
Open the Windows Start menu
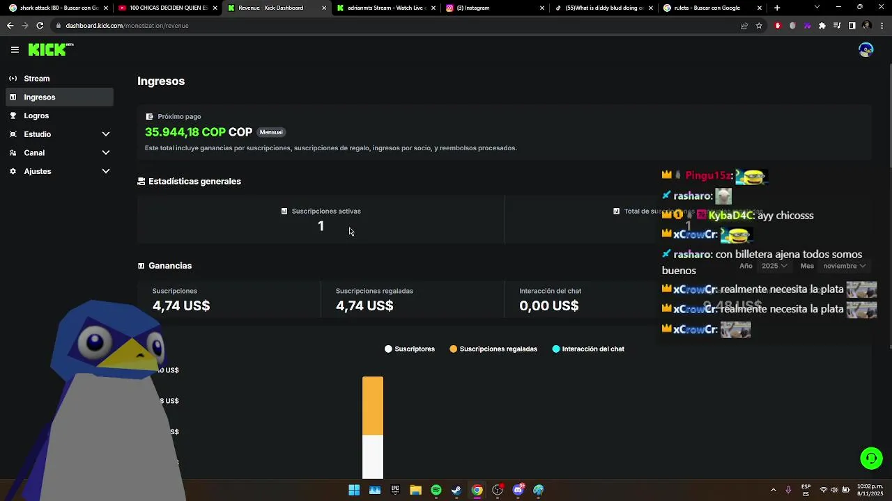coord(354,490)
